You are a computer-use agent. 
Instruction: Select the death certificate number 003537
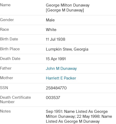53,98
